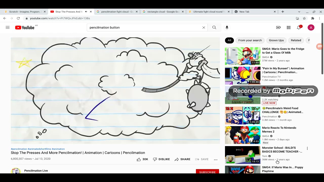Switch to rectangle cloud Google Search tab
Viewport: 324px width, 182px height.
(x=163, y=12)
